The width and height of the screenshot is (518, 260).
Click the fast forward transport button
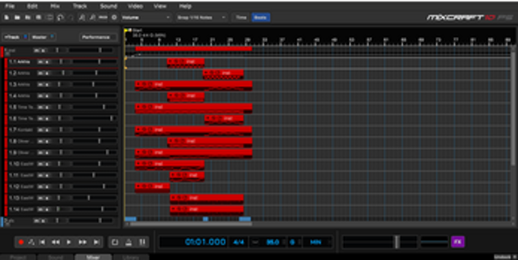click(82, 242)
